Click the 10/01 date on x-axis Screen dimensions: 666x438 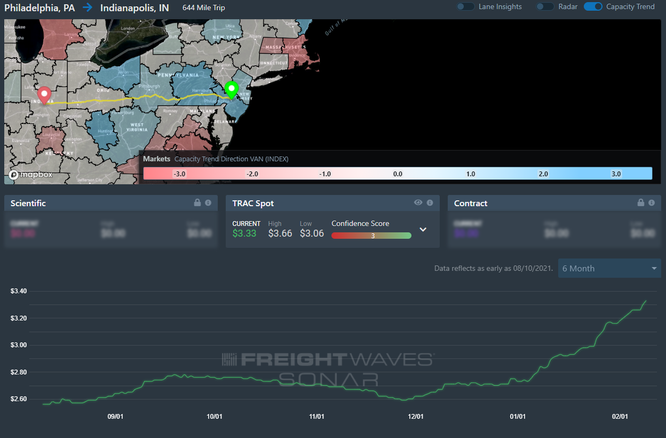tap(214, 416)
